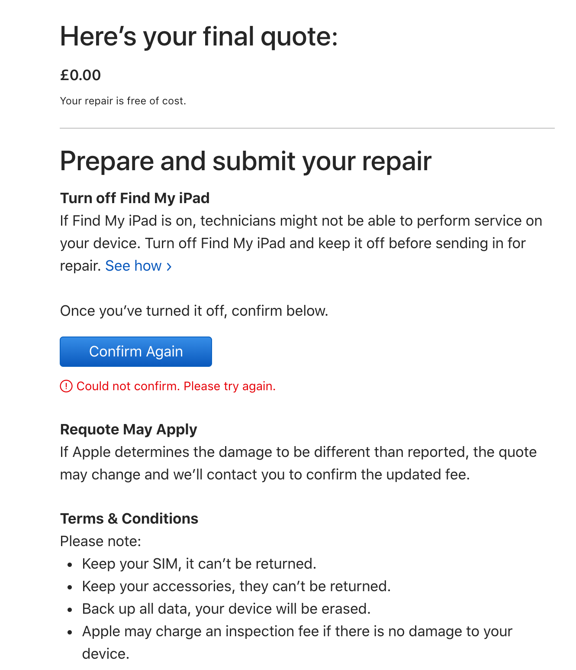The image size is (576, 670).
Task: Click the 'Here's your final quote' heading
Action: [199, 36]
